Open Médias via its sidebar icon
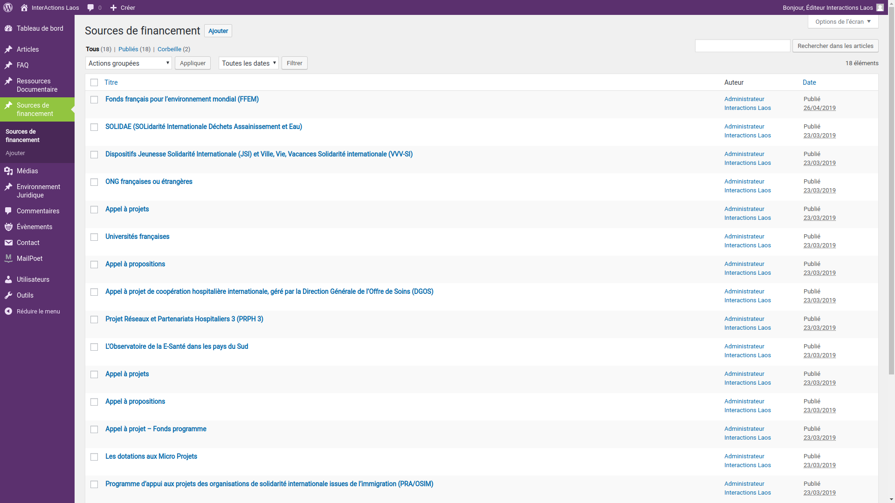Viewport: 895px width, 503px height. (x=8, y=171)
